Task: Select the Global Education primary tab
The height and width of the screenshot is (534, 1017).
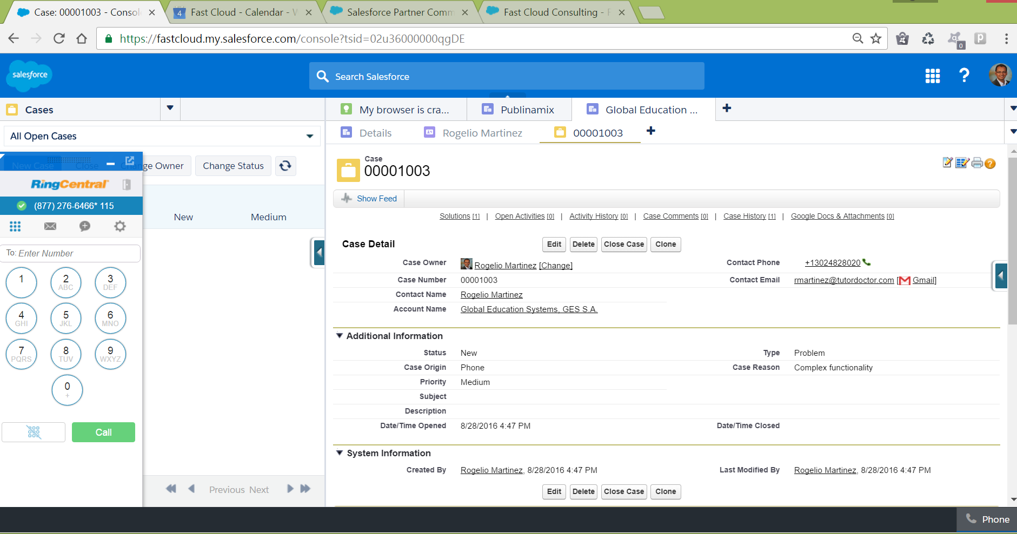Action: coord(643,110)
